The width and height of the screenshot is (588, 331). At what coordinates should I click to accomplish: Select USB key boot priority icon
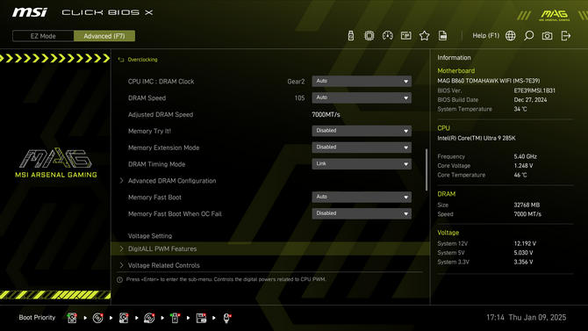175,318
